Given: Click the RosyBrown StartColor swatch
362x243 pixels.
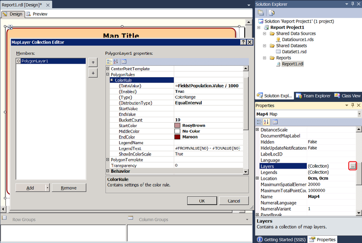Looking at the screenshot, I should [x=178, y=125].
